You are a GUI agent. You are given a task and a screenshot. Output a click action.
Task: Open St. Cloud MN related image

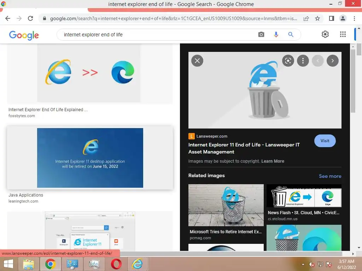pyautogui.click(x=304, y=195)
